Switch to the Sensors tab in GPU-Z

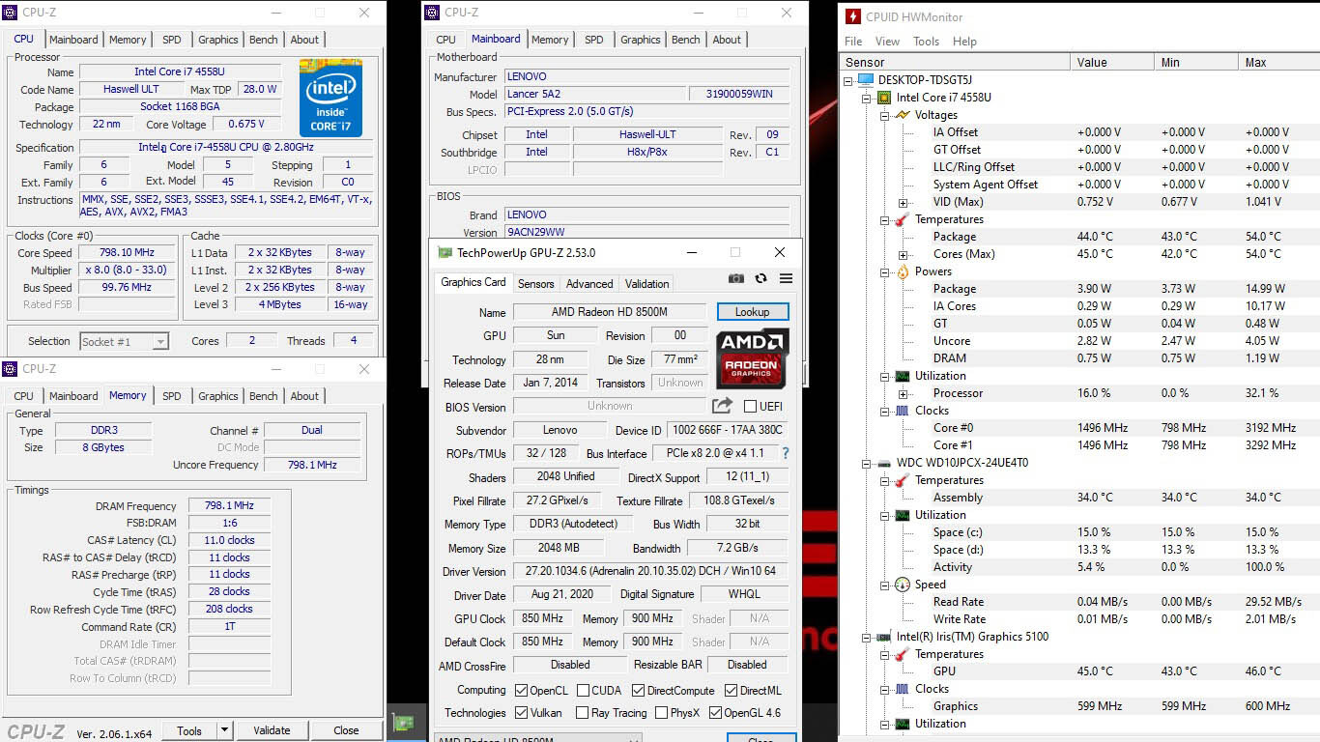click(x=536, y=284)
